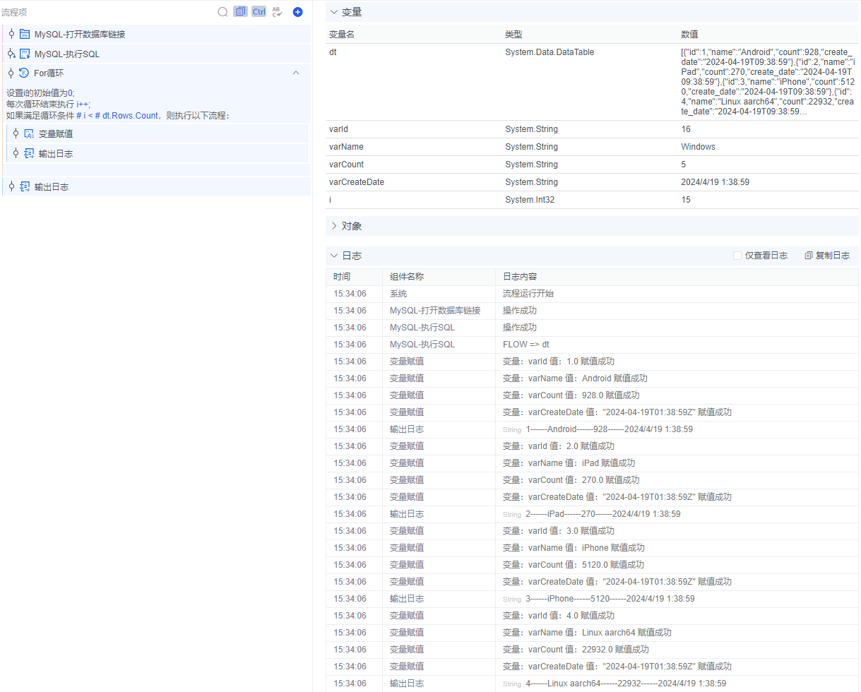861x692 pixels.
Task: Toggle the Ctrl multi-select mode button
Action: tap(259, 12)
